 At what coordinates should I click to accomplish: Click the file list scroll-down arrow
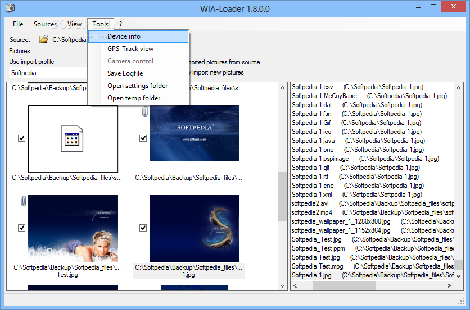pyautogui.click(x=458, y=276)
